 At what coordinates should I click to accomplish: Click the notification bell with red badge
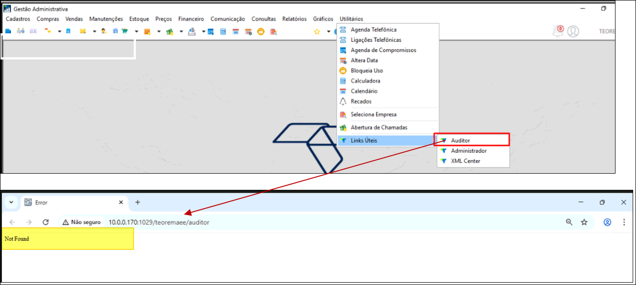click(558, 31)
